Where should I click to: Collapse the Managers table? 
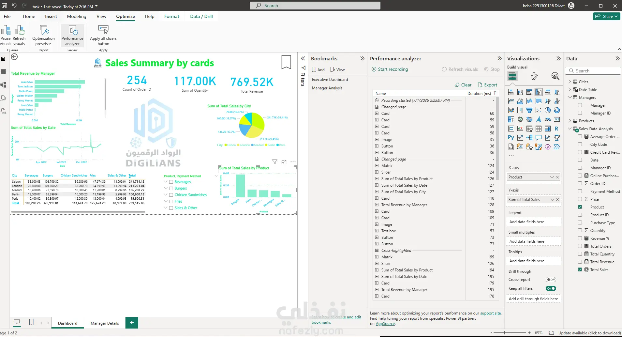coord(570,97)
